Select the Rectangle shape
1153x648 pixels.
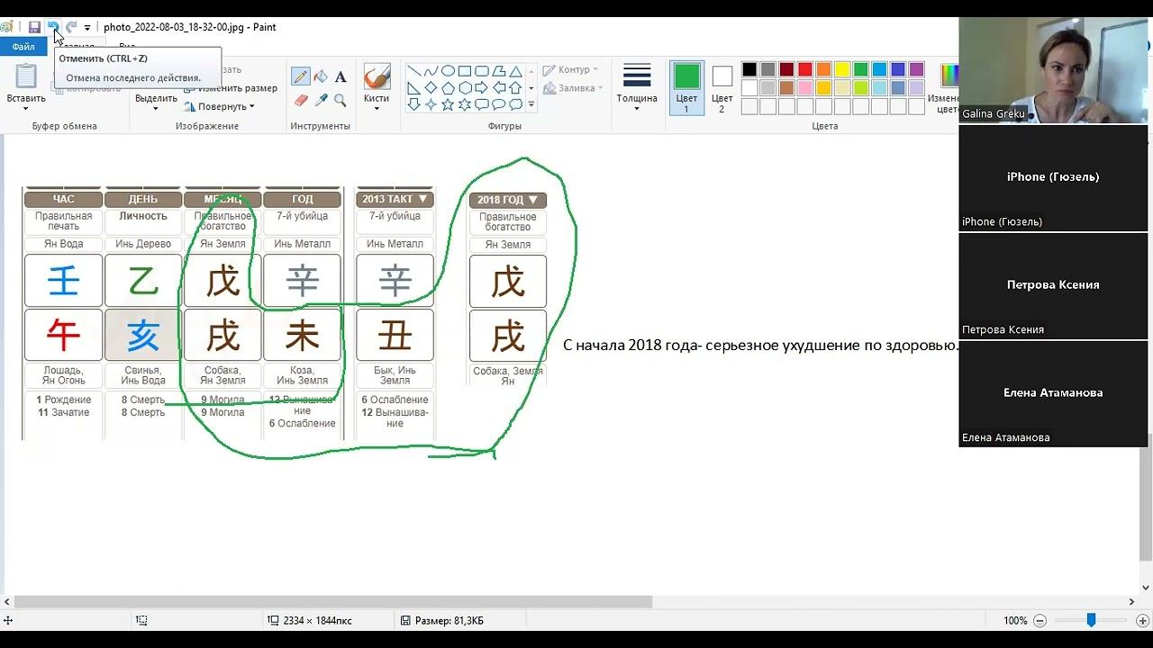pyautogui.click(x=465, y=72)
